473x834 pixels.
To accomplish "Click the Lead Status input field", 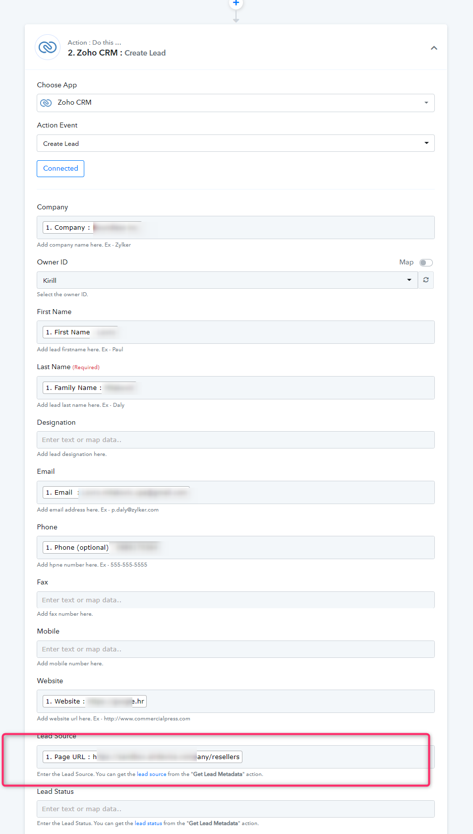I will click(x=236, y=809).
